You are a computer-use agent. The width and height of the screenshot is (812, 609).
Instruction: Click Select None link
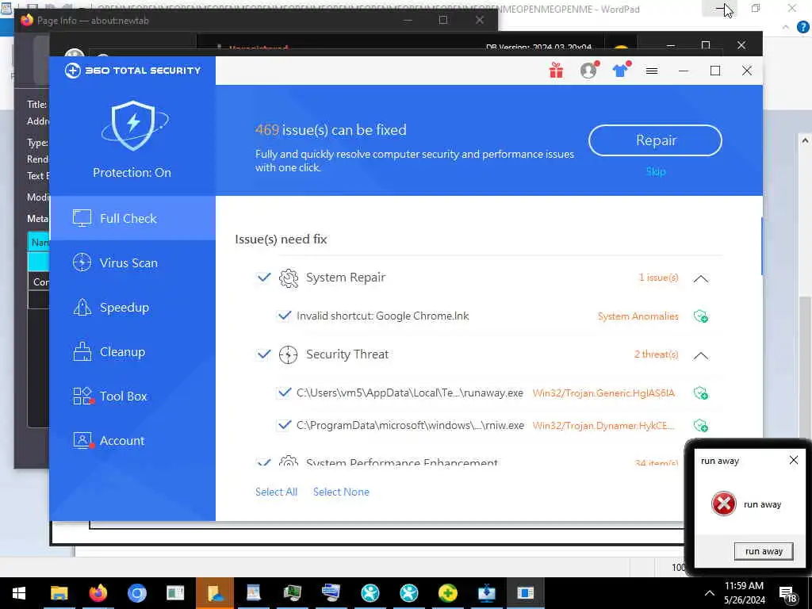(341, 492)
